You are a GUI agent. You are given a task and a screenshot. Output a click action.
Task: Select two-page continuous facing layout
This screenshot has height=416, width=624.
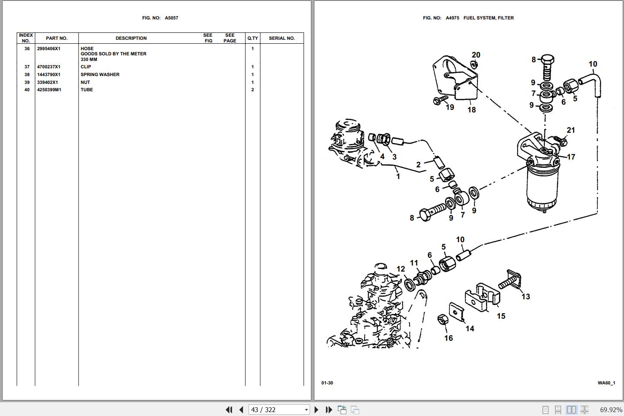584,410
